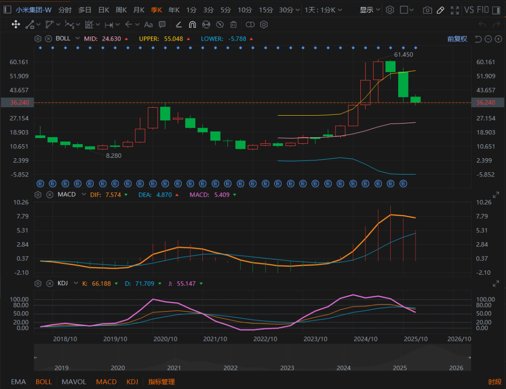The width and height of the screenshot is (506, 389).
Task: Select the text annotation Aa tool
Action: (x=149, y=25)
